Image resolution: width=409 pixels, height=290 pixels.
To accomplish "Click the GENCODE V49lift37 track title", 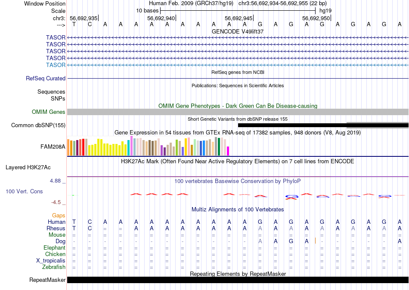I will (x=238, y=31).
